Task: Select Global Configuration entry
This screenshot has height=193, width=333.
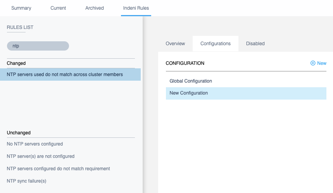Action: point(191,81)
